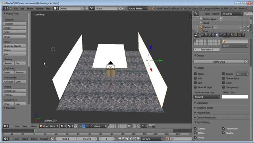Enable the Texture Space checkbox

[x=223, y=78]
